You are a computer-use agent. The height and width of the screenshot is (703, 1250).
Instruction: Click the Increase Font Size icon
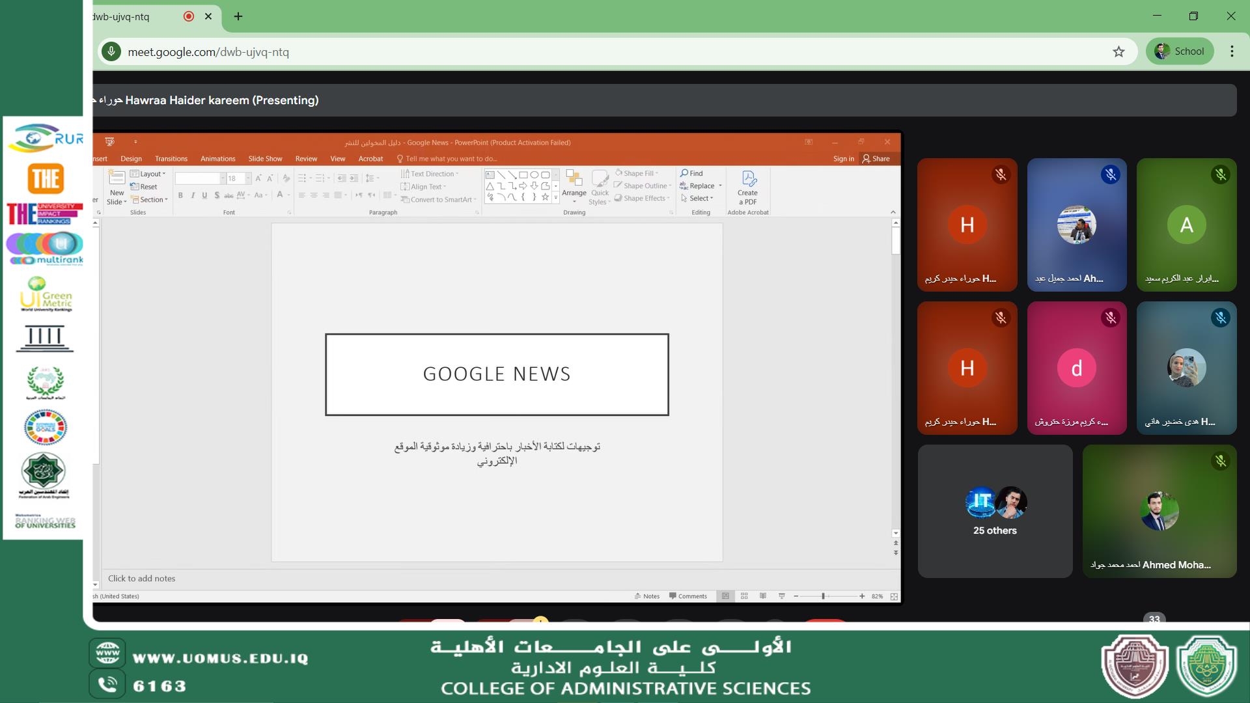tap(258, 178)
